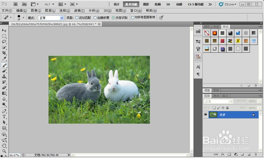
Task: Toggle lock all icon in Layers panel
Action: (227, 108)
